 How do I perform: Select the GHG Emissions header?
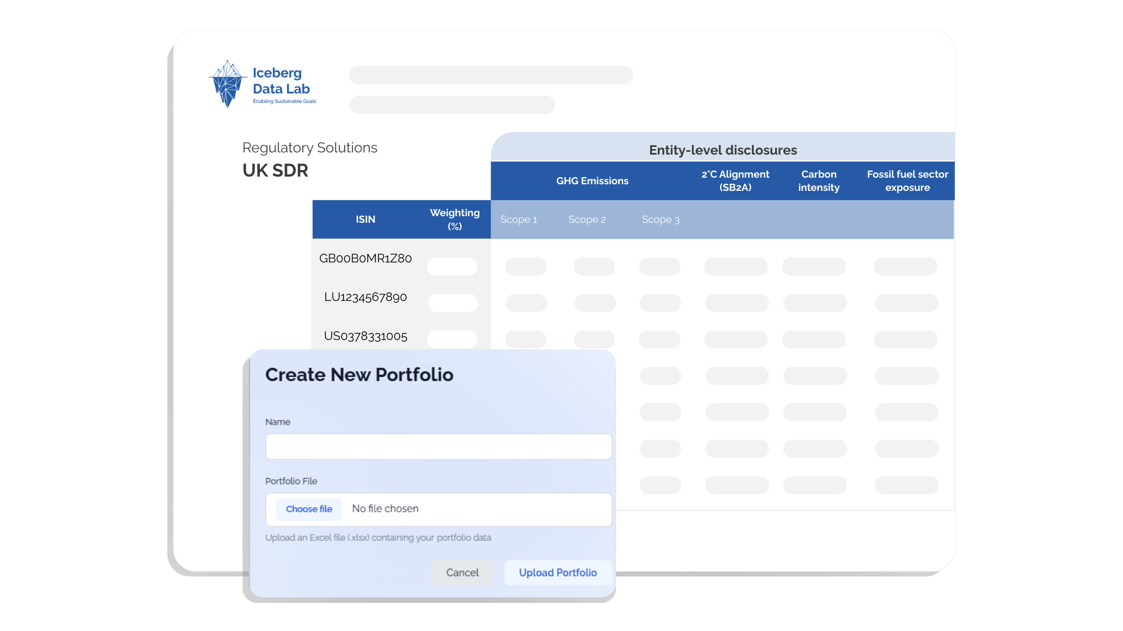(592, 181)
